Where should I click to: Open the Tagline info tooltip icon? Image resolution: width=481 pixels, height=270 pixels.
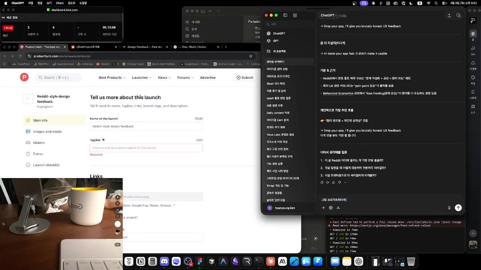point(103,140)
